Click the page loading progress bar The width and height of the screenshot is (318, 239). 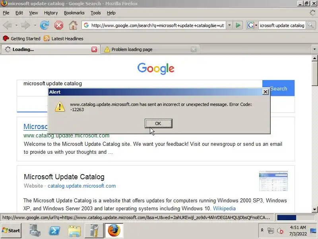coord(295,217)
